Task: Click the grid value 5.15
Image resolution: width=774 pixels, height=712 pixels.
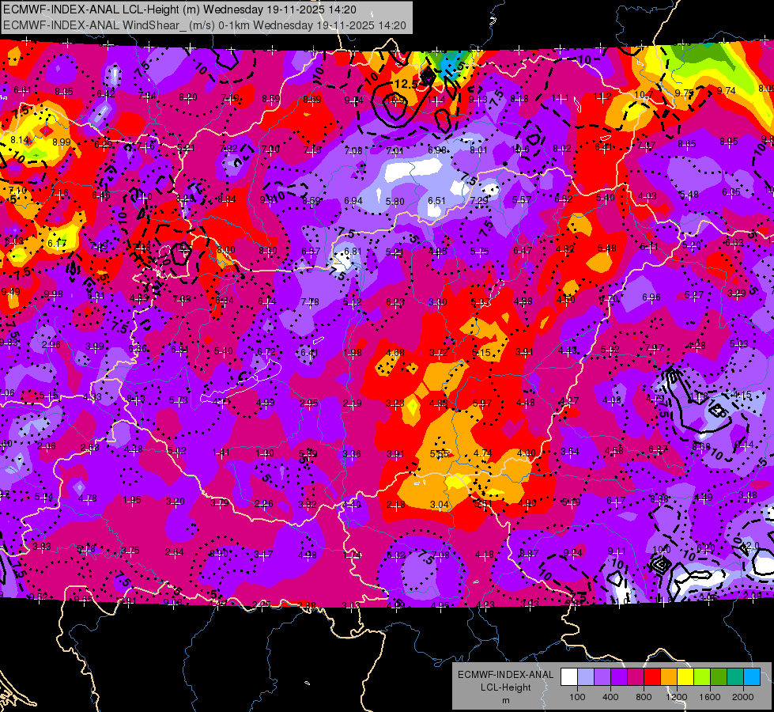Action: (481, 352)
